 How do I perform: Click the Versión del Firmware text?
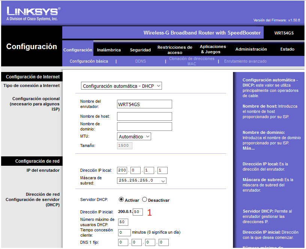[x=276, y=20]
